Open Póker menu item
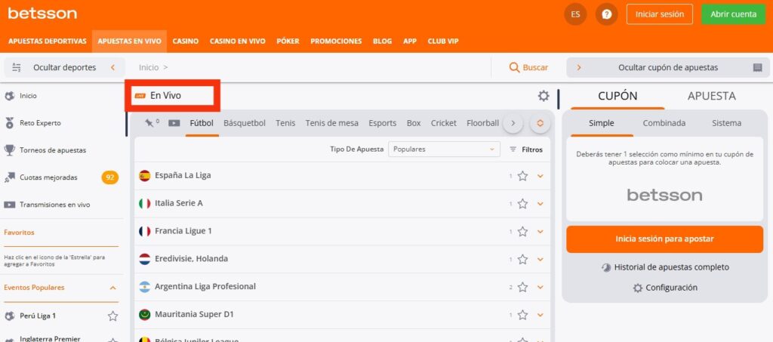773x342 pixels. [x=288, y=42]
